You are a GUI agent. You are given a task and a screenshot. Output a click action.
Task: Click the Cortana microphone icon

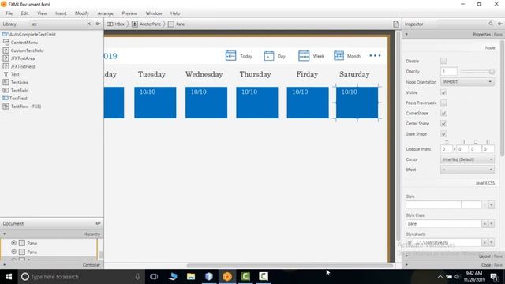point(137,277)
